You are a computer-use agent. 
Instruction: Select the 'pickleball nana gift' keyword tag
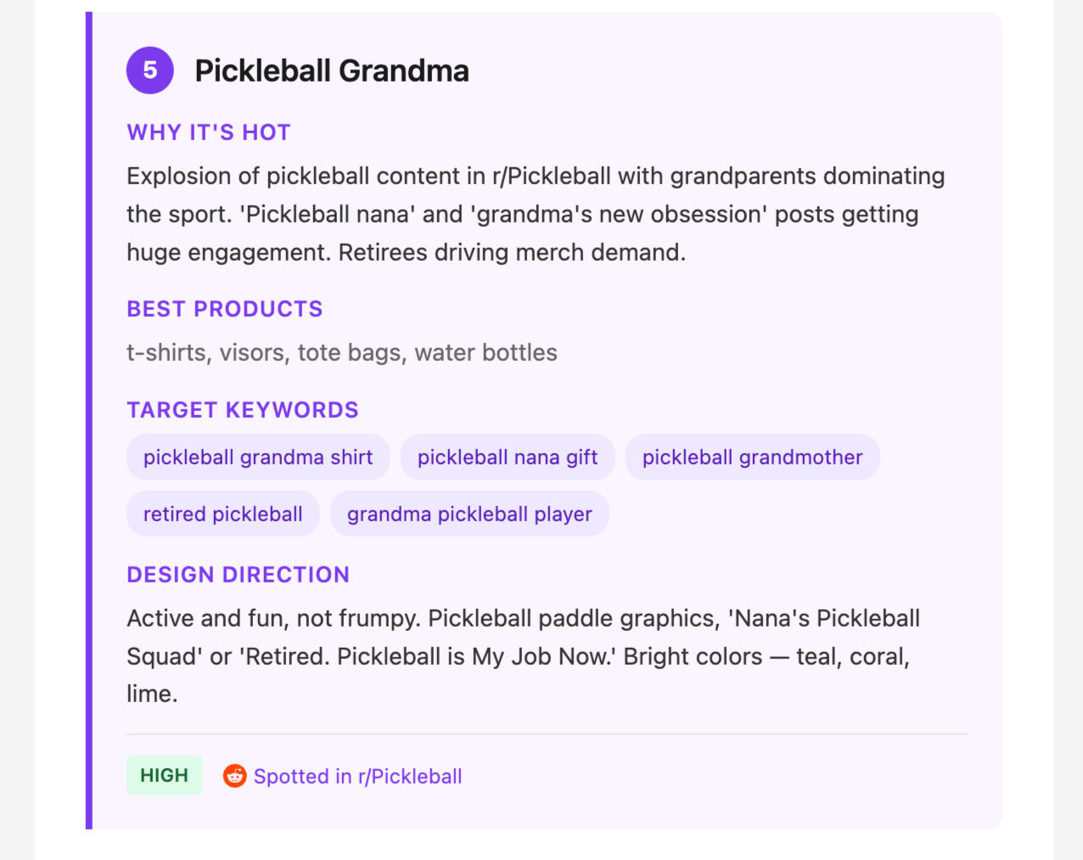point(508,458)
